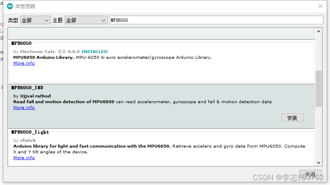This screenshot has width=330, height=185.
Task: Close the library manager window with X
Action: coord(321,6)
